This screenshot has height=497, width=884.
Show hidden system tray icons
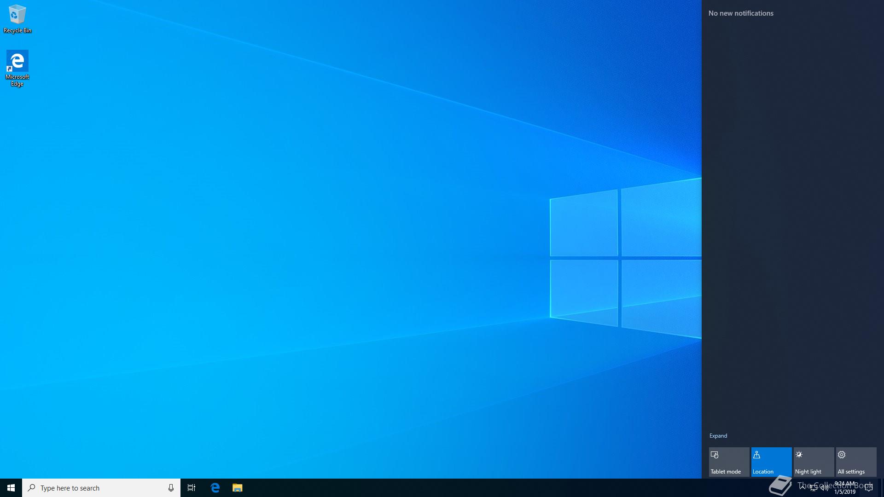[803, 487]
